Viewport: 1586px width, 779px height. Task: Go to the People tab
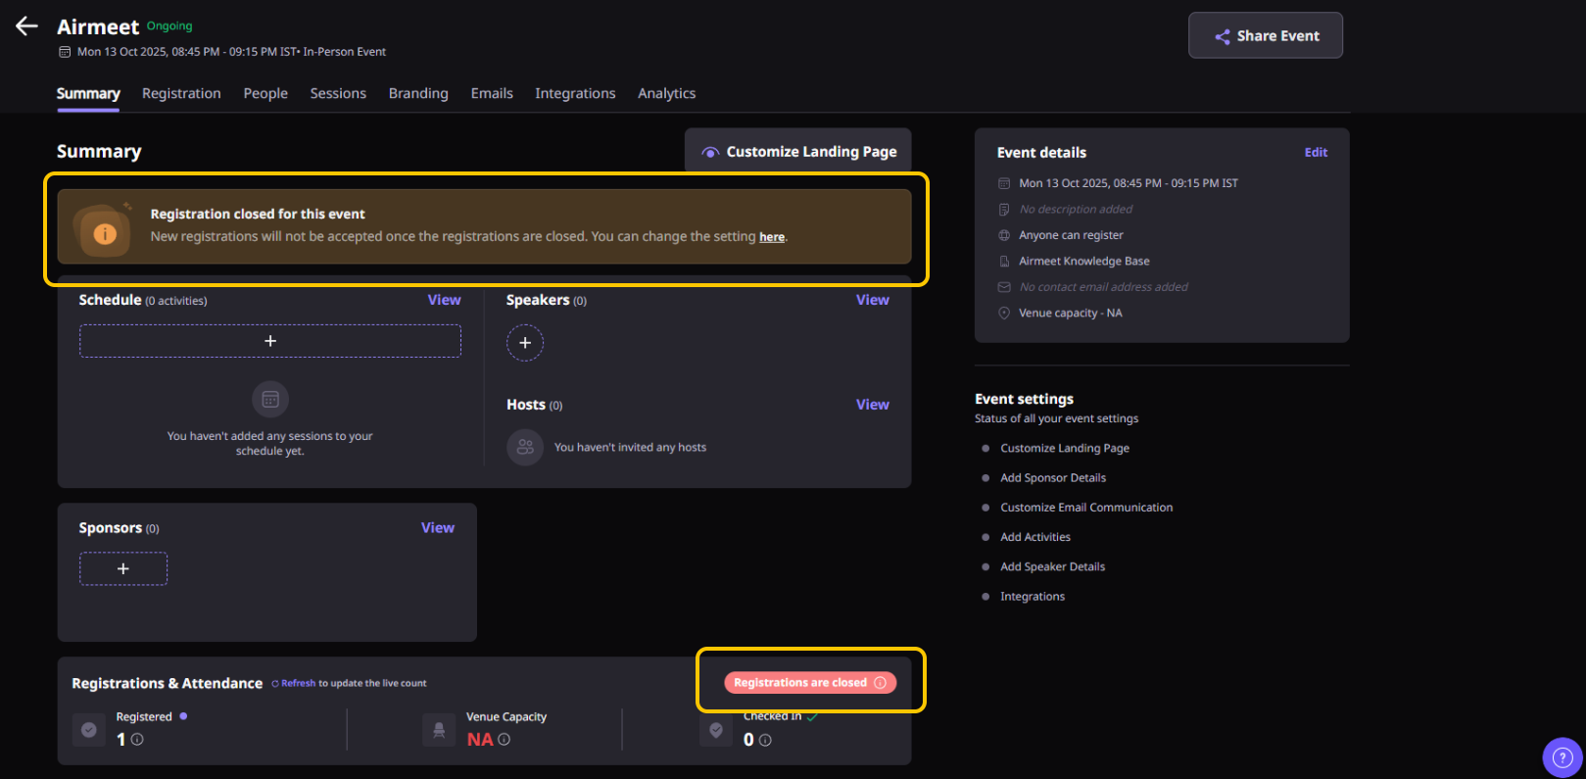pos(265,93)
